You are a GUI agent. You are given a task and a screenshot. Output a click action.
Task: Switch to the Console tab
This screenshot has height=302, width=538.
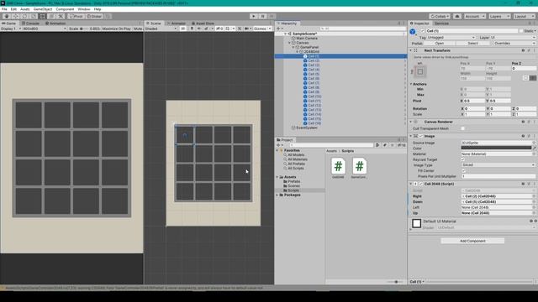(x=30, y=23)
